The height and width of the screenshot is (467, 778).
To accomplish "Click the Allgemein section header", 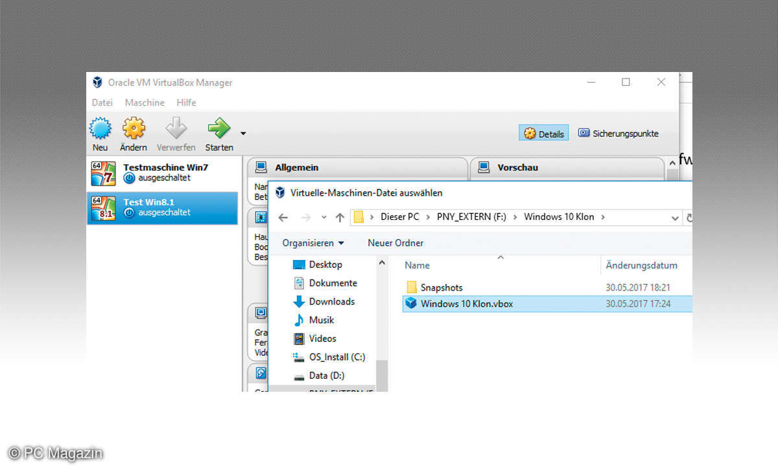I will pyautogui.click(x=296, y=167).
